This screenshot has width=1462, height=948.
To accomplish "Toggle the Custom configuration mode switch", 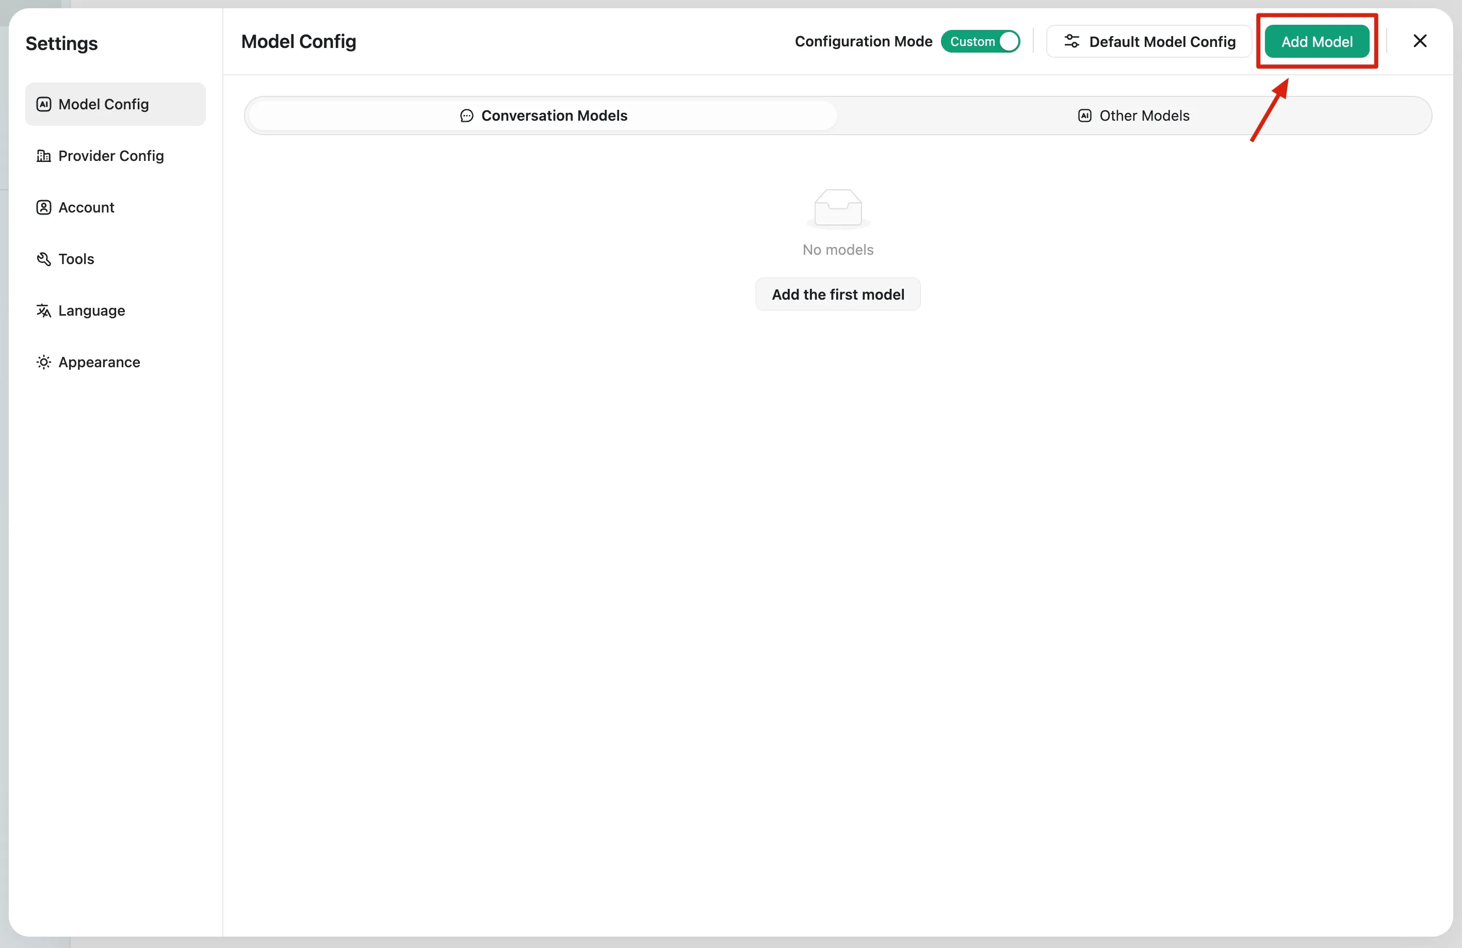I will click(x=980, y=42).
